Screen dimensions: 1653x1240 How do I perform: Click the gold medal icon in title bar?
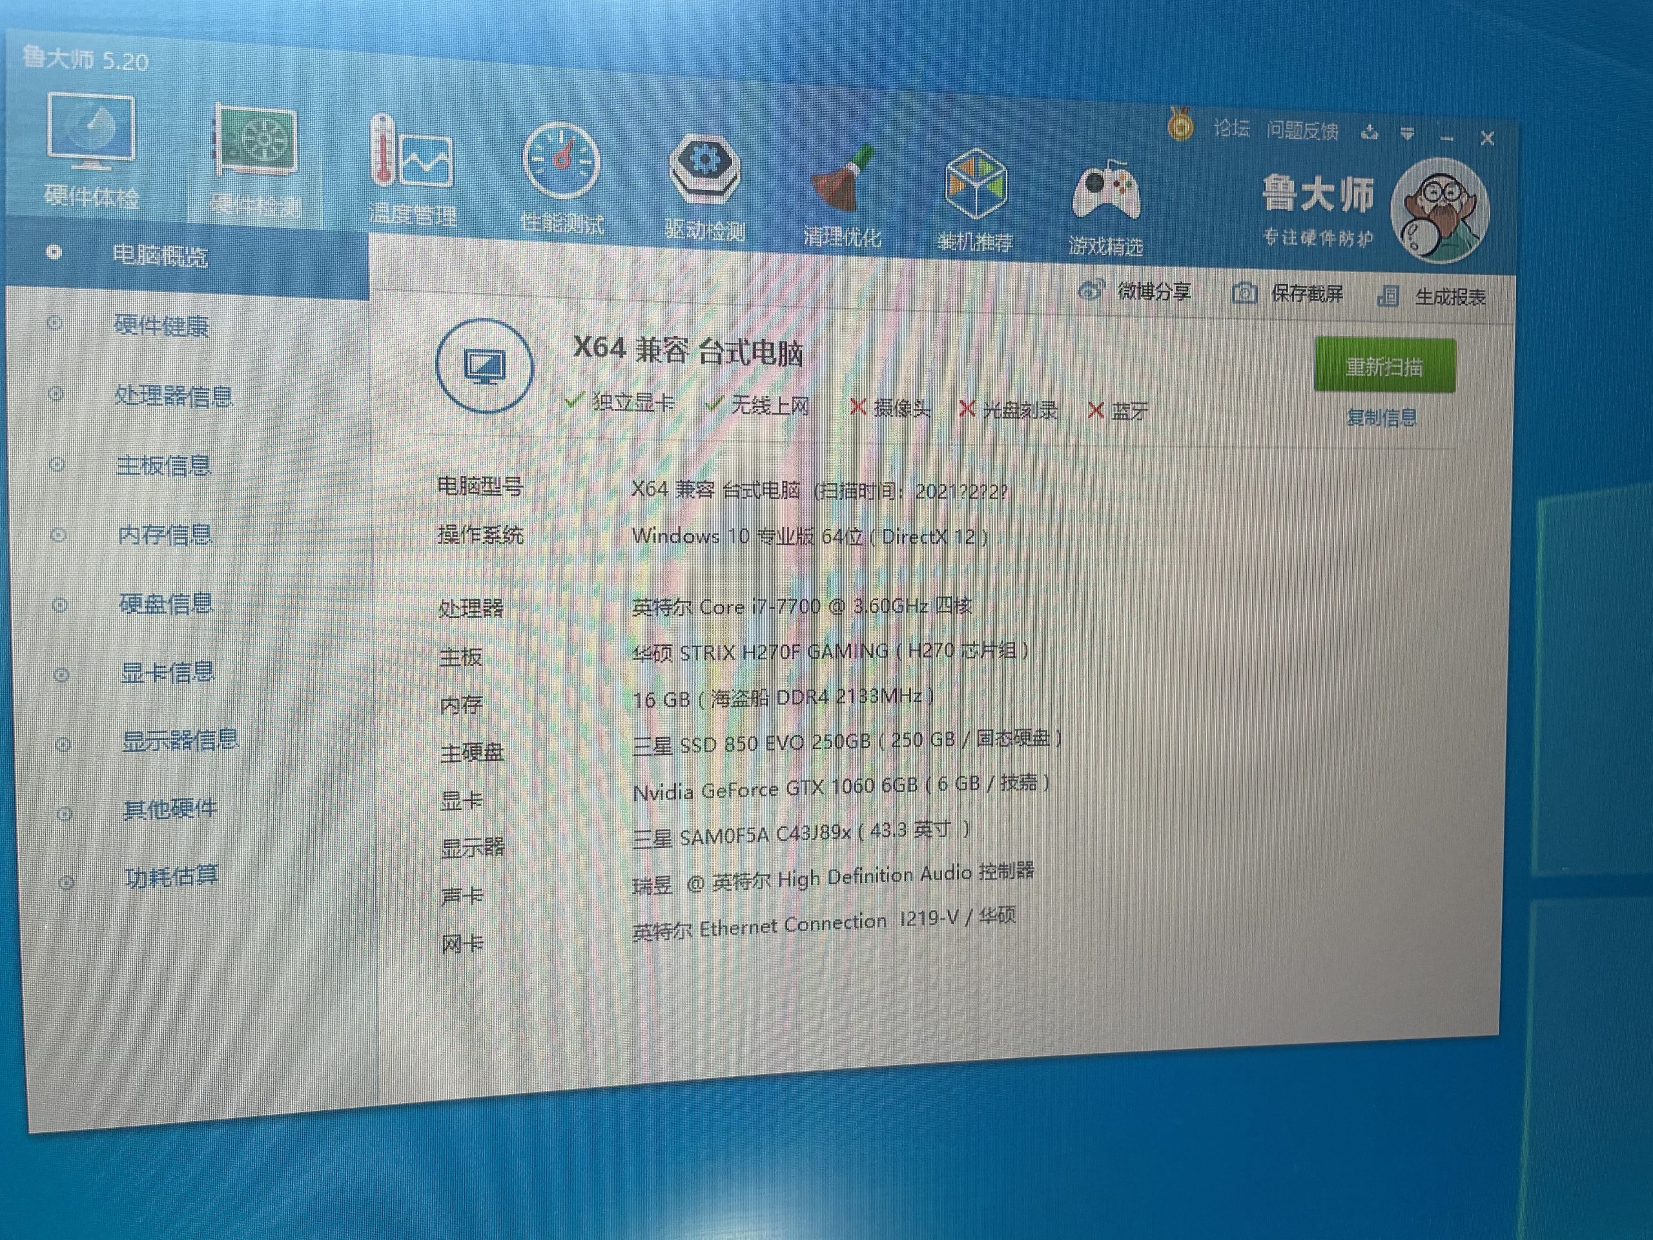click(x=1180, y=124)
